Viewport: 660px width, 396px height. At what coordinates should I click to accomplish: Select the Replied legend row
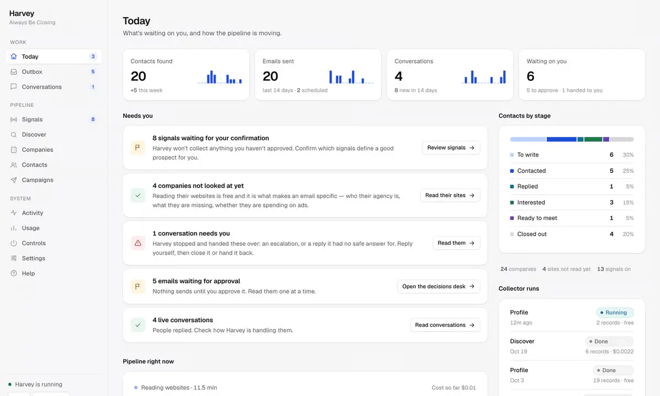(572, 186)
